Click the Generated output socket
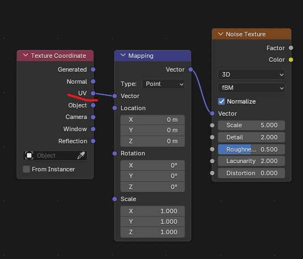Screen dimensions: 303x259 pos(93,69)
